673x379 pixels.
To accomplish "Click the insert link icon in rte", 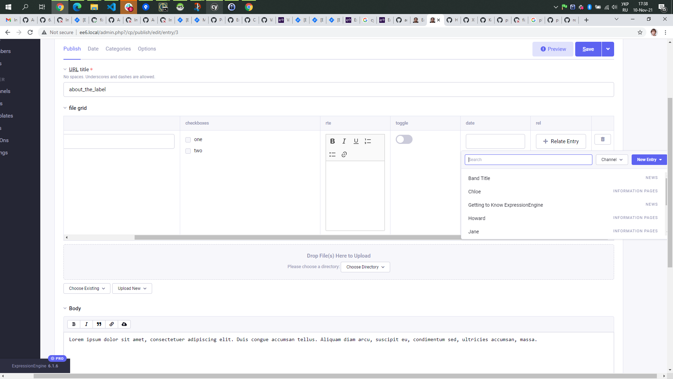I will (344, 154).
